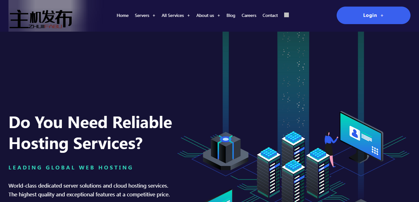Click the wide glowing teal light beam
The height and width of the screenshot is (202, 419).
click(293, 78)
